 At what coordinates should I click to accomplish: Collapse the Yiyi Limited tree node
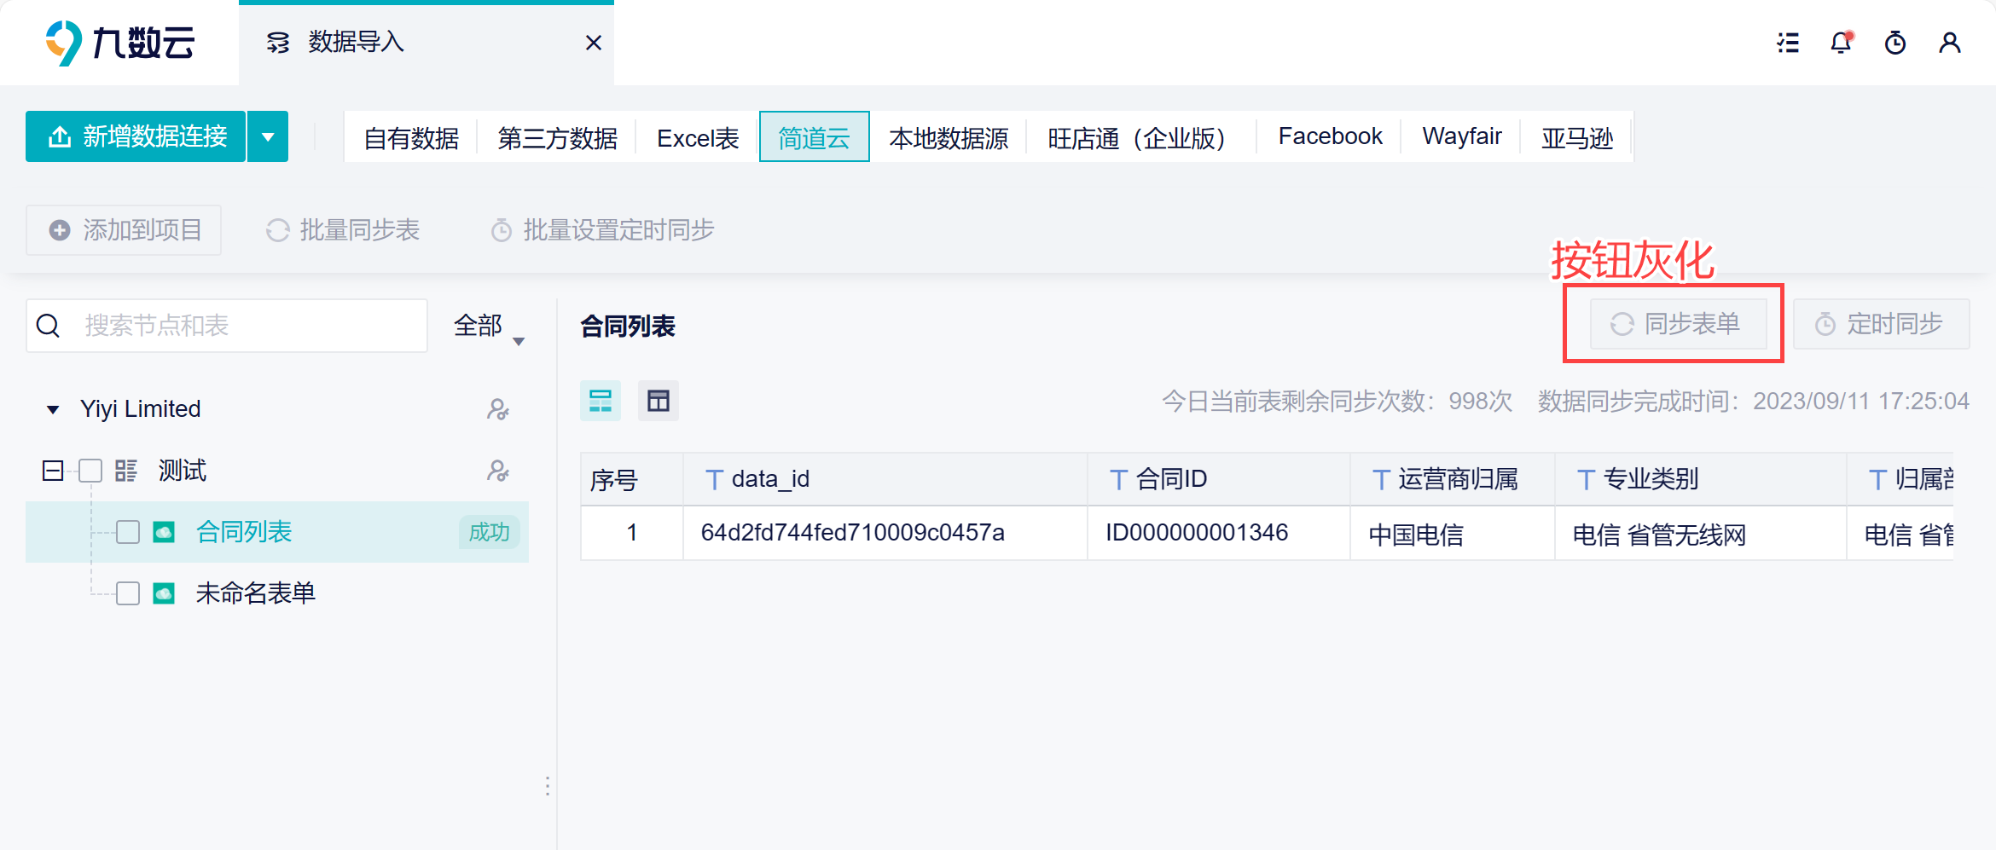(53, 409)
